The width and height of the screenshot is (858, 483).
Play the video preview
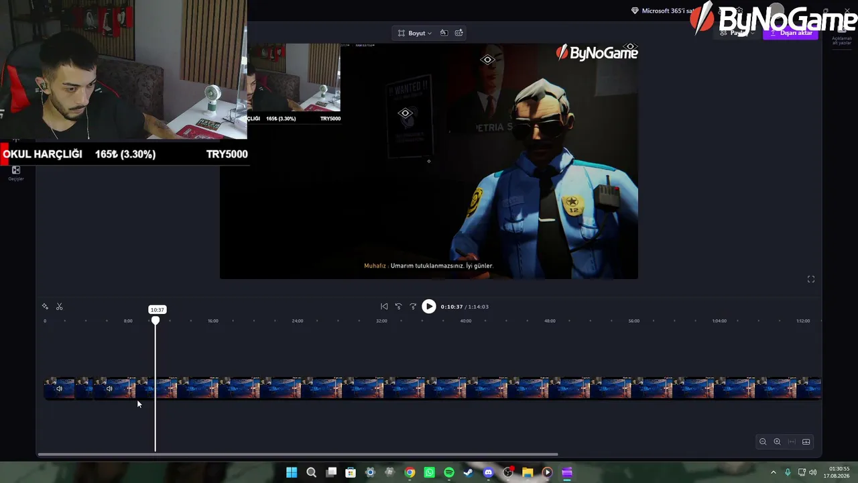429,307
